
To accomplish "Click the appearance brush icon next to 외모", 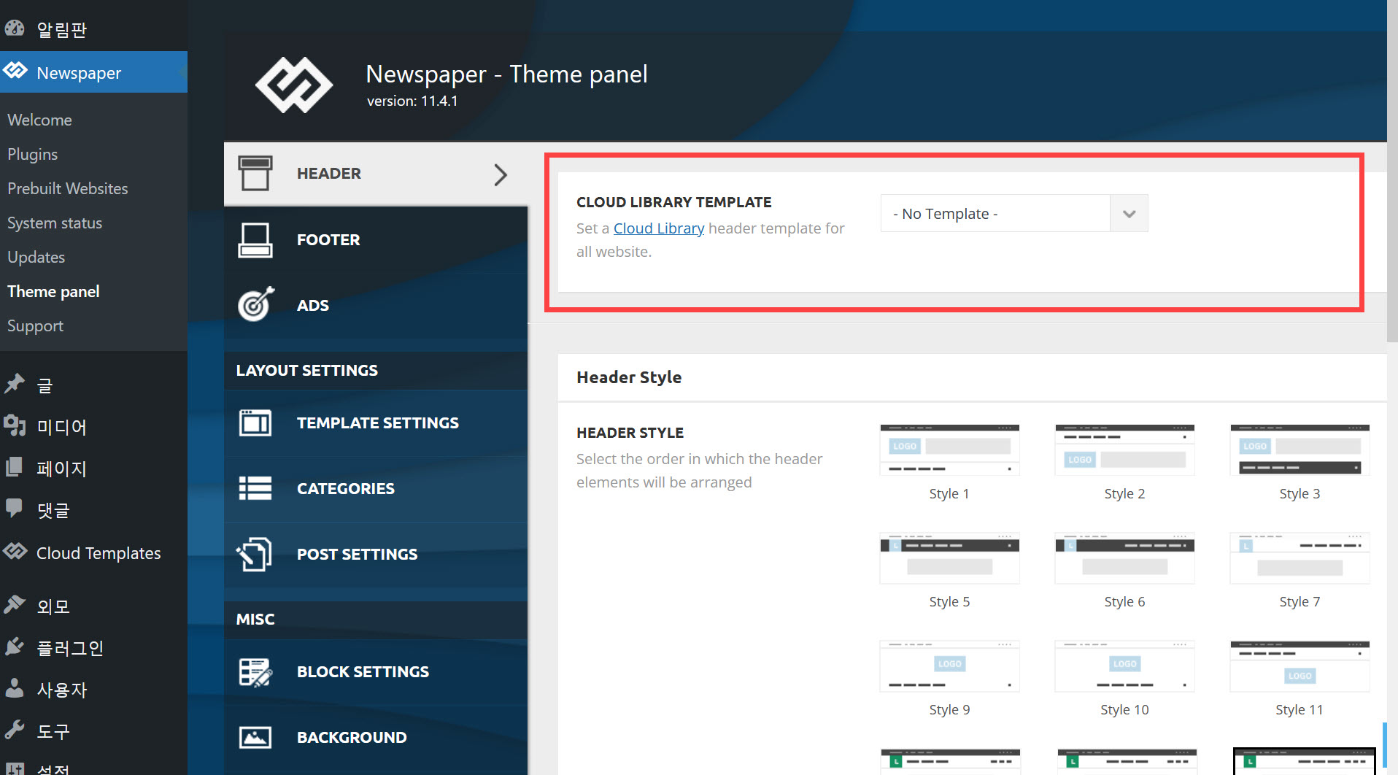I will [x=15, y=605].
